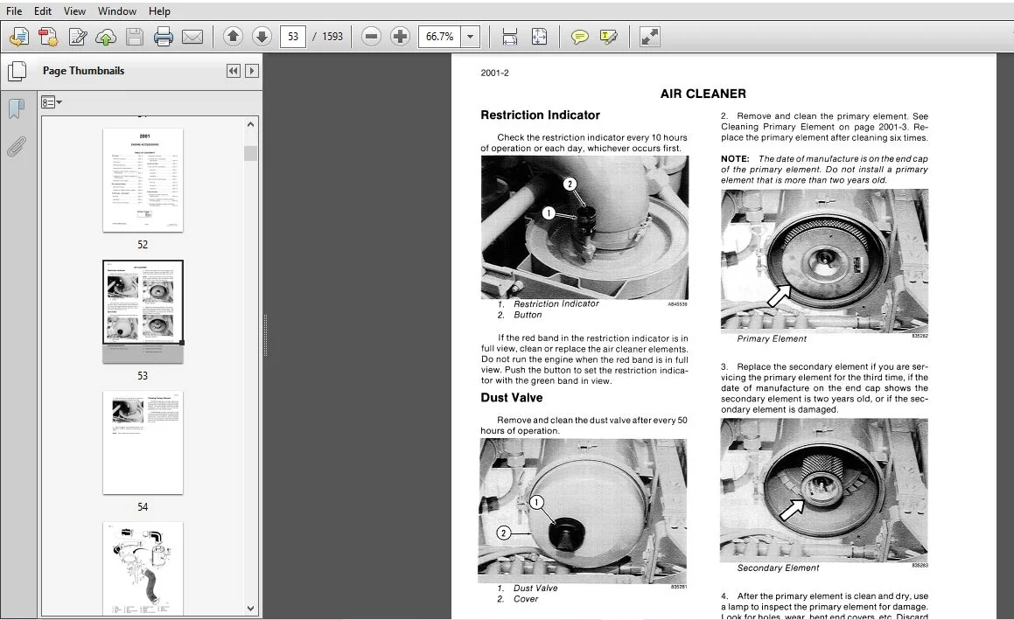Open the Attachments paperclip panel

click(x=16, y=147)
